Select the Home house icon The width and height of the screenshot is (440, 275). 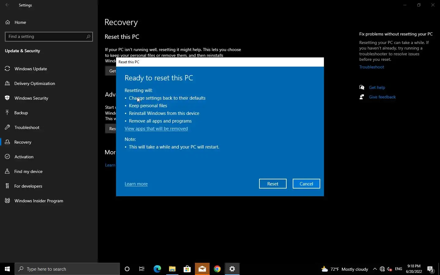pyautogui.click(x=8, y=22)
